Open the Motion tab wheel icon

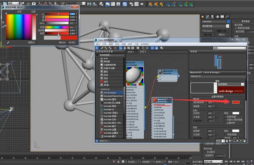[x=217, y=17]
